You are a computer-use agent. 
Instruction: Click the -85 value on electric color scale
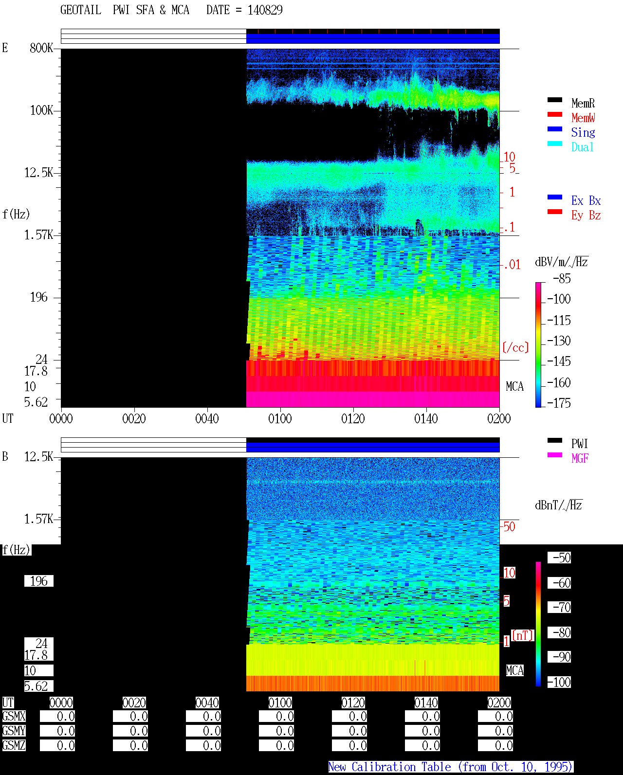click(562, 279)
